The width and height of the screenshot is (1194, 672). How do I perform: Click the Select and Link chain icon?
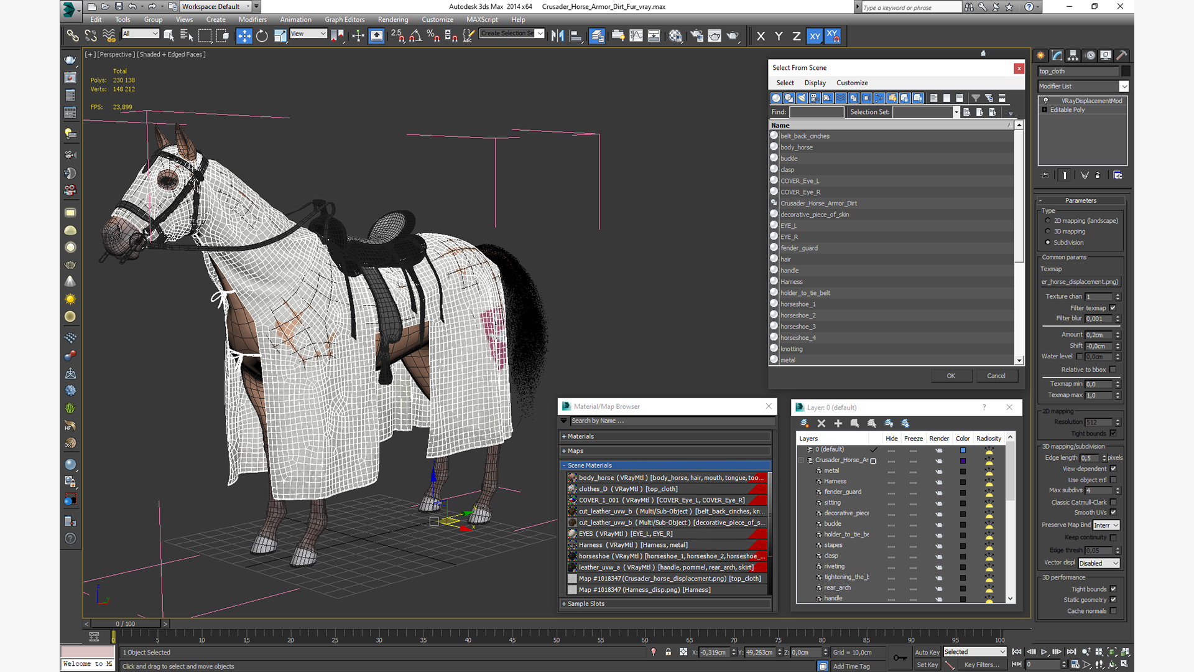pos(73,36)
